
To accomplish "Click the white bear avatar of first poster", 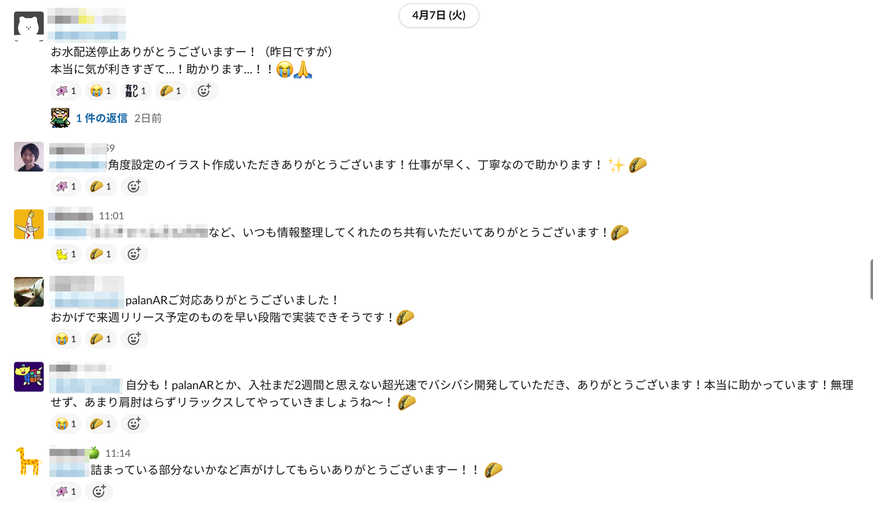I will tap(28, 25).
